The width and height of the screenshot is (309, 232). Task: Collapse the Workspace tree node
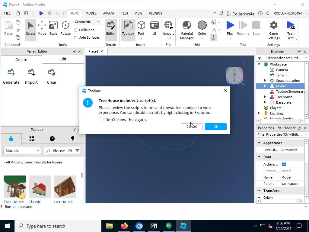[x=259, y=64]
